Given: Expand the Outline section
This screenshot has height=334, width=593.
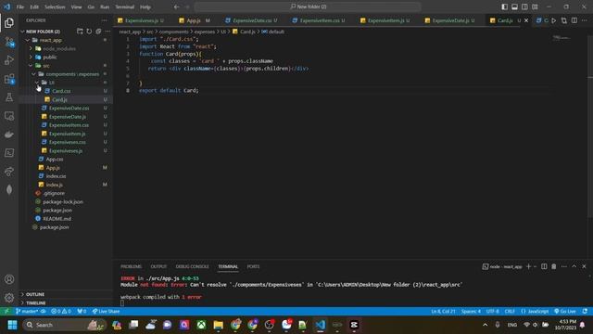Looking at the screenshot, I should coord(35,294).
